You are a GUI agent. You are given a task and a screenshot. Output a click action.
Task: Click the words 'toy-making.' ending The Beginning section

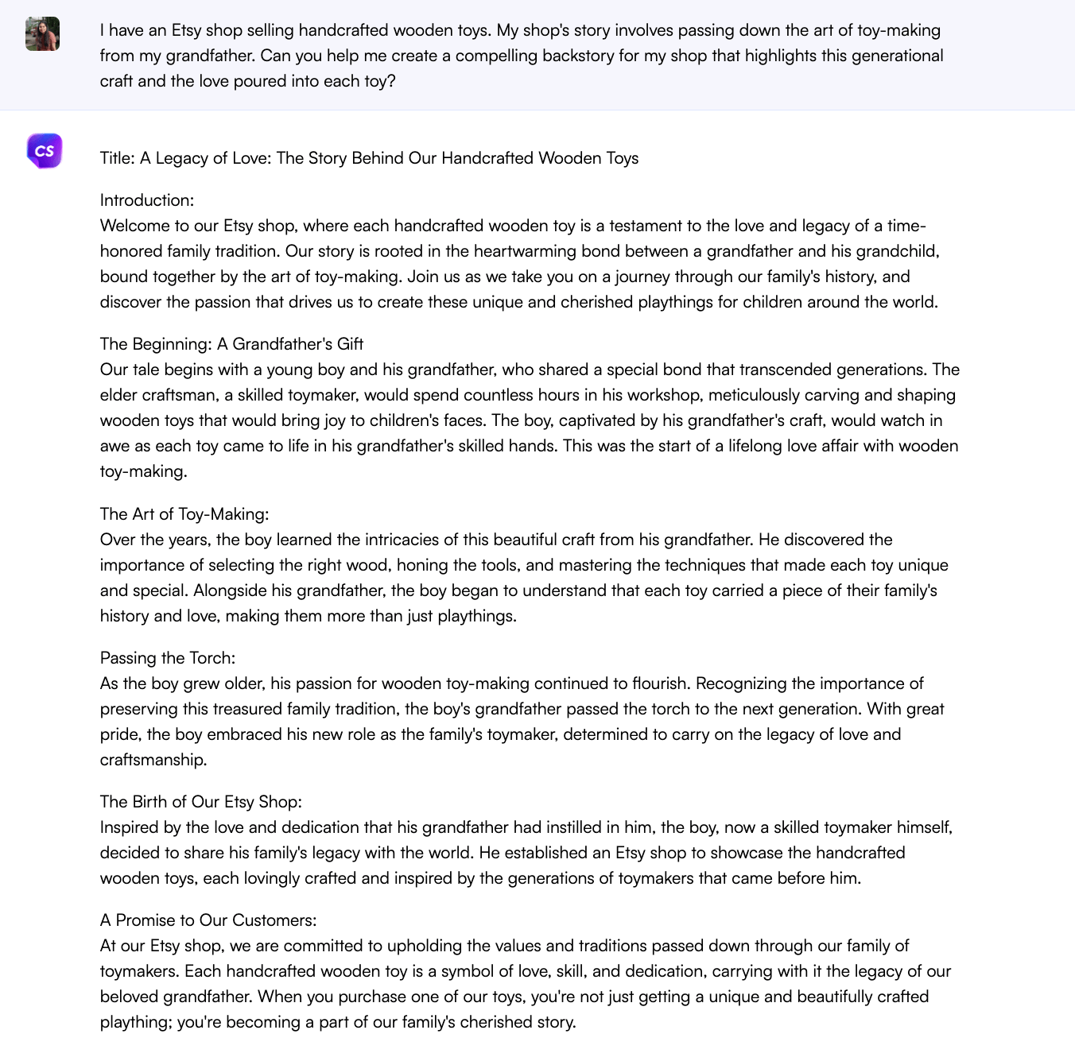pos(144,471)
